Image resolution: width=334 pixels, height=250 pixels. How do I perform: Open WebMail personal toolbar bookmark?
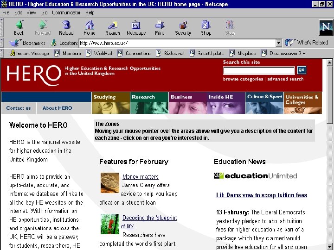pyautogui.click(x=99, y=53)
